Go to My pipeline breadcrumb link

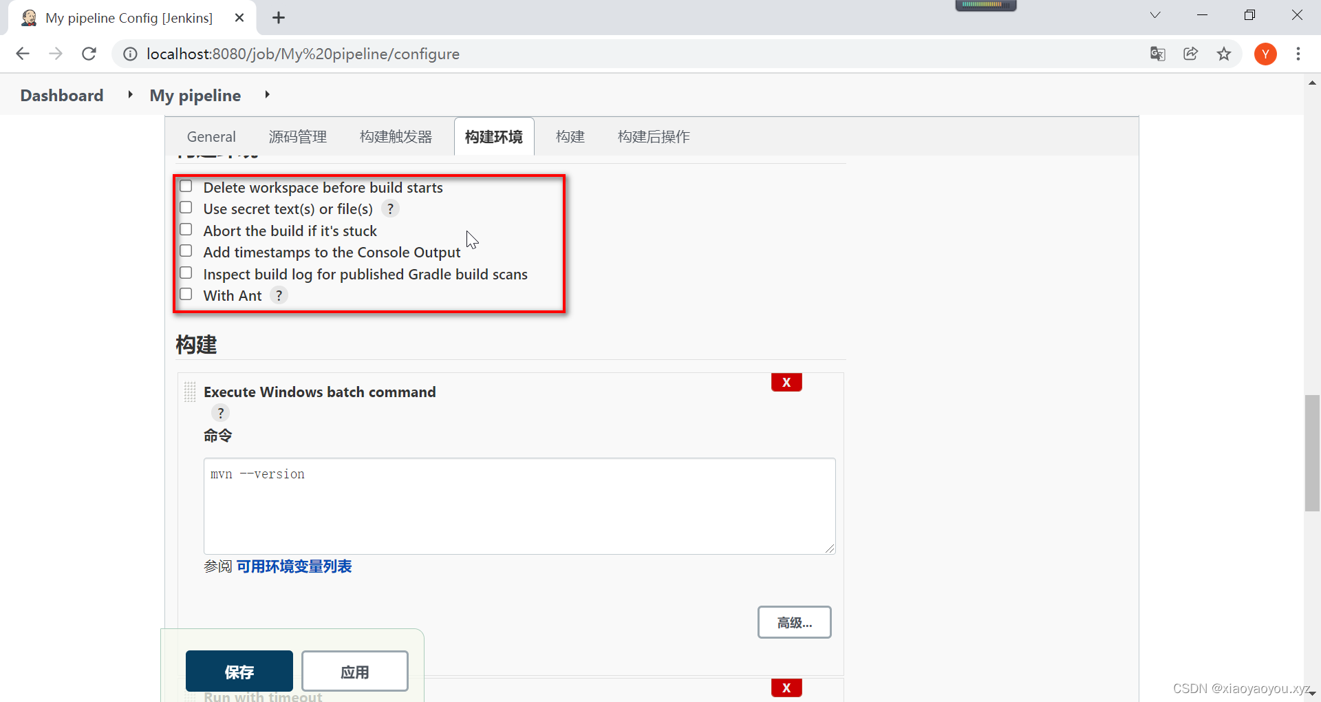(x=195, y=95)
